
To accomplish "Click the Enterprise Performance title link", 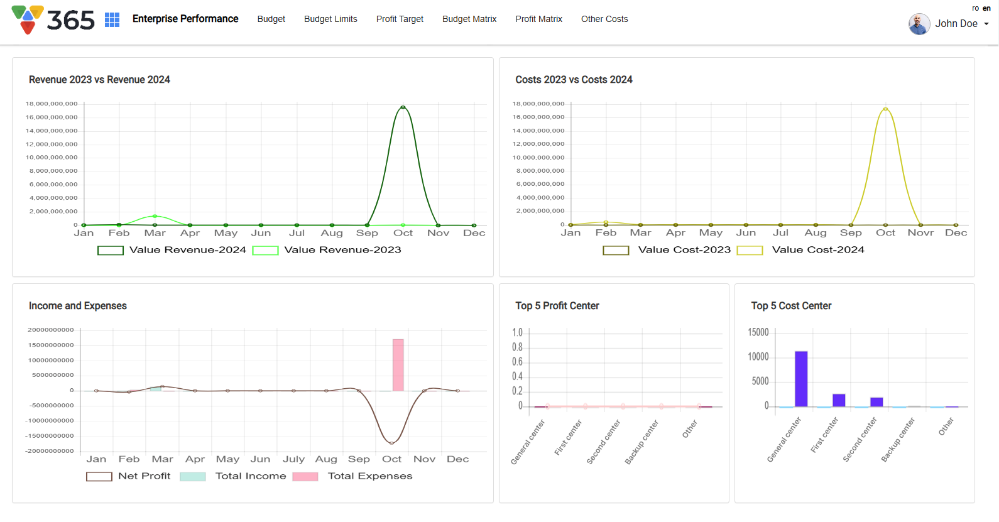I will pos(185,19).
